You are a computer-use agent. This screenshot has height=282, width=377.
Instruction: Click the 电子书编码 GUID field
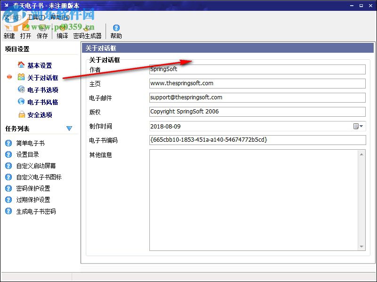pos(257,140)
